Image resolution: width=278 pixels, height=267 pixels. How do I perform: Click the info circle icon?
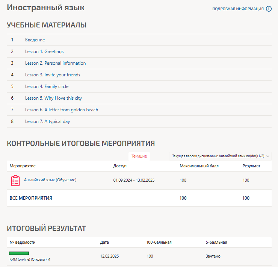pos(269,9)
